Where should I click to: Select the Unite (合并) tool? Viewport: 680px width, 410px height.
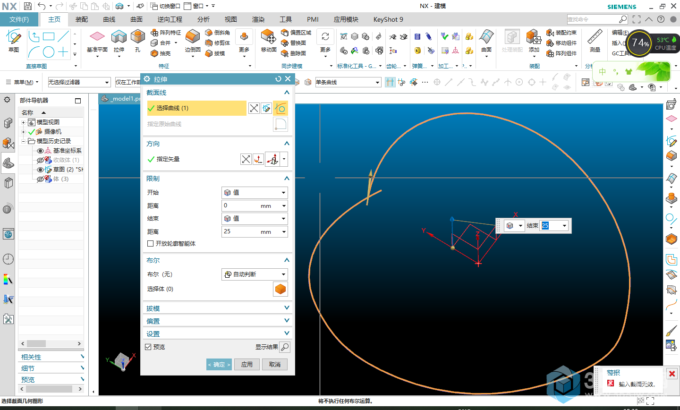click(161, 43)
